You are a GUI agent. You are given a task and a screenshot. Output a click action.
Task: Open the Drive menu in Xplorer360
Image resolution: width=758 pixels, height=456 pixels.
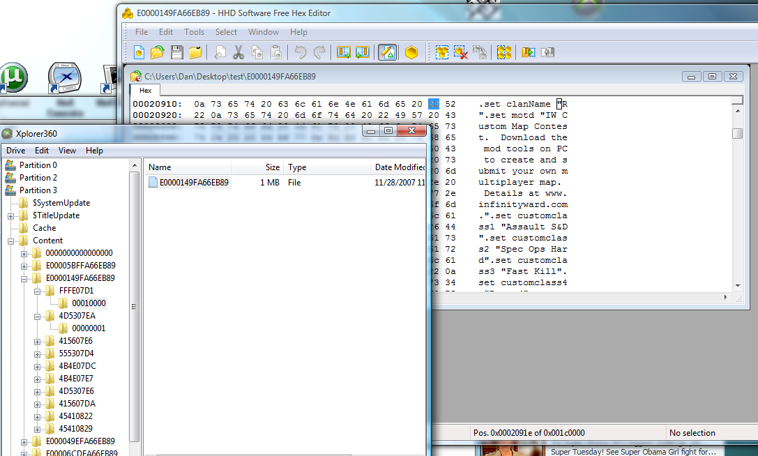[15, 151]
